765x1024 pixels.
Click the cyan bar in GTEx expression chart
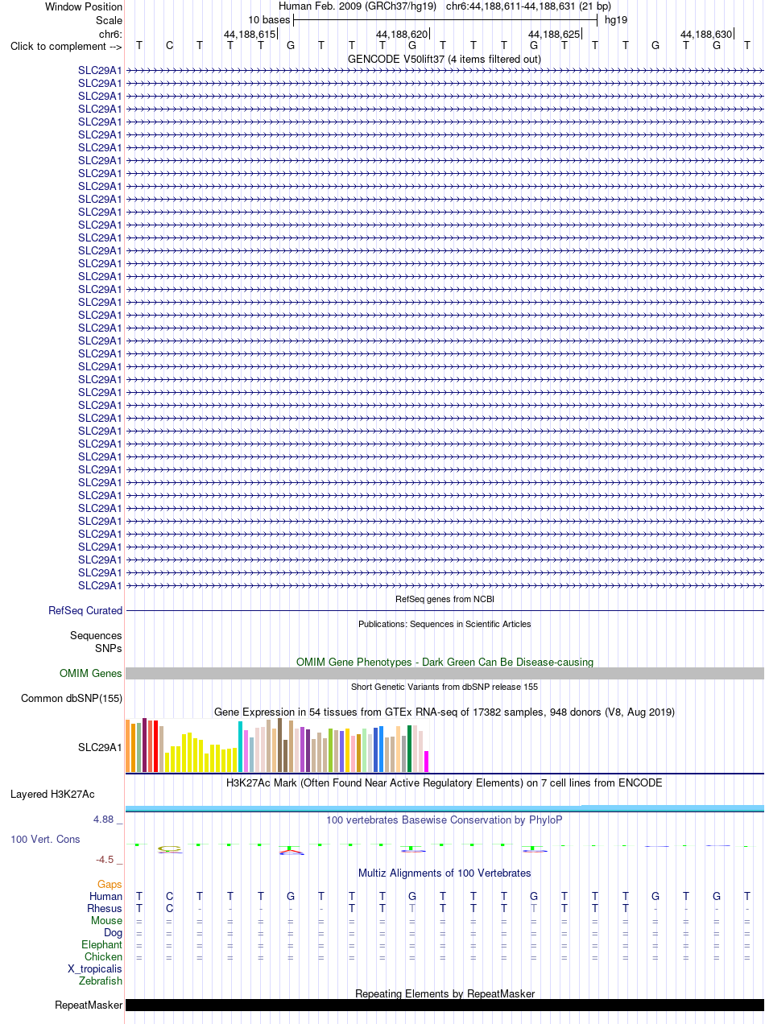click(x=241, y=747)
